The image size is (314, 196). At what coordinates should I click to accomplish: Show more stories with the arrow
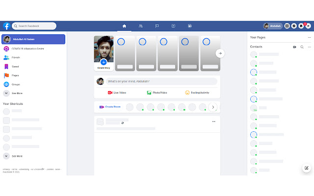pos(220,53)
